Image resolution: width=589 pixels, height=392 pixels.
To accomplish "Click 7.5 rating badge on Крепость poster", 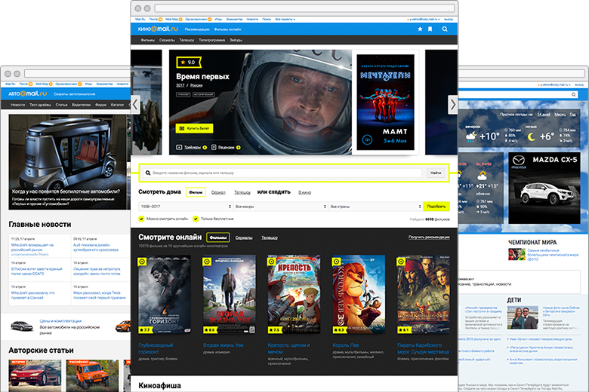I will [275, 329].
